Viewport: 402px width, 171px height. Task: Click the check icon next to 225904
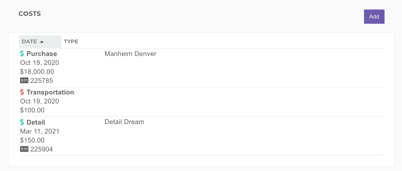point(24,149)
